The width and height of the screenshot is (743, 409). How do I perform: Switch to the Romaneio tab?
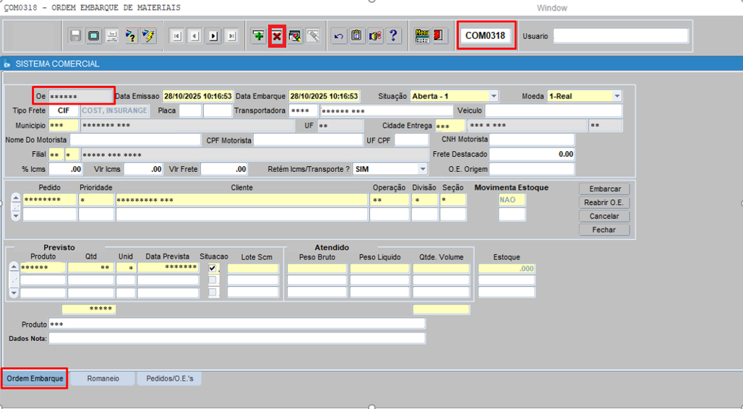103,379
